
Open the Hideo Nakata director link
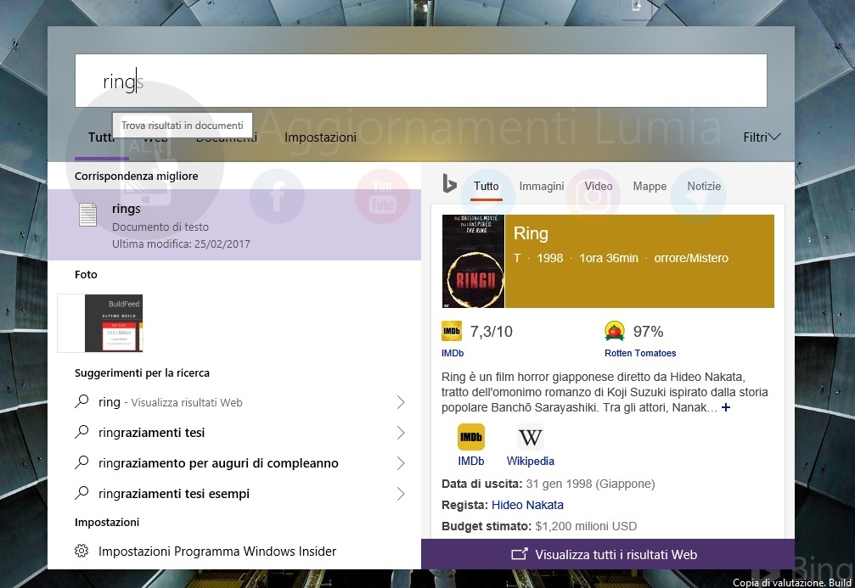click(x=527, y=505)
